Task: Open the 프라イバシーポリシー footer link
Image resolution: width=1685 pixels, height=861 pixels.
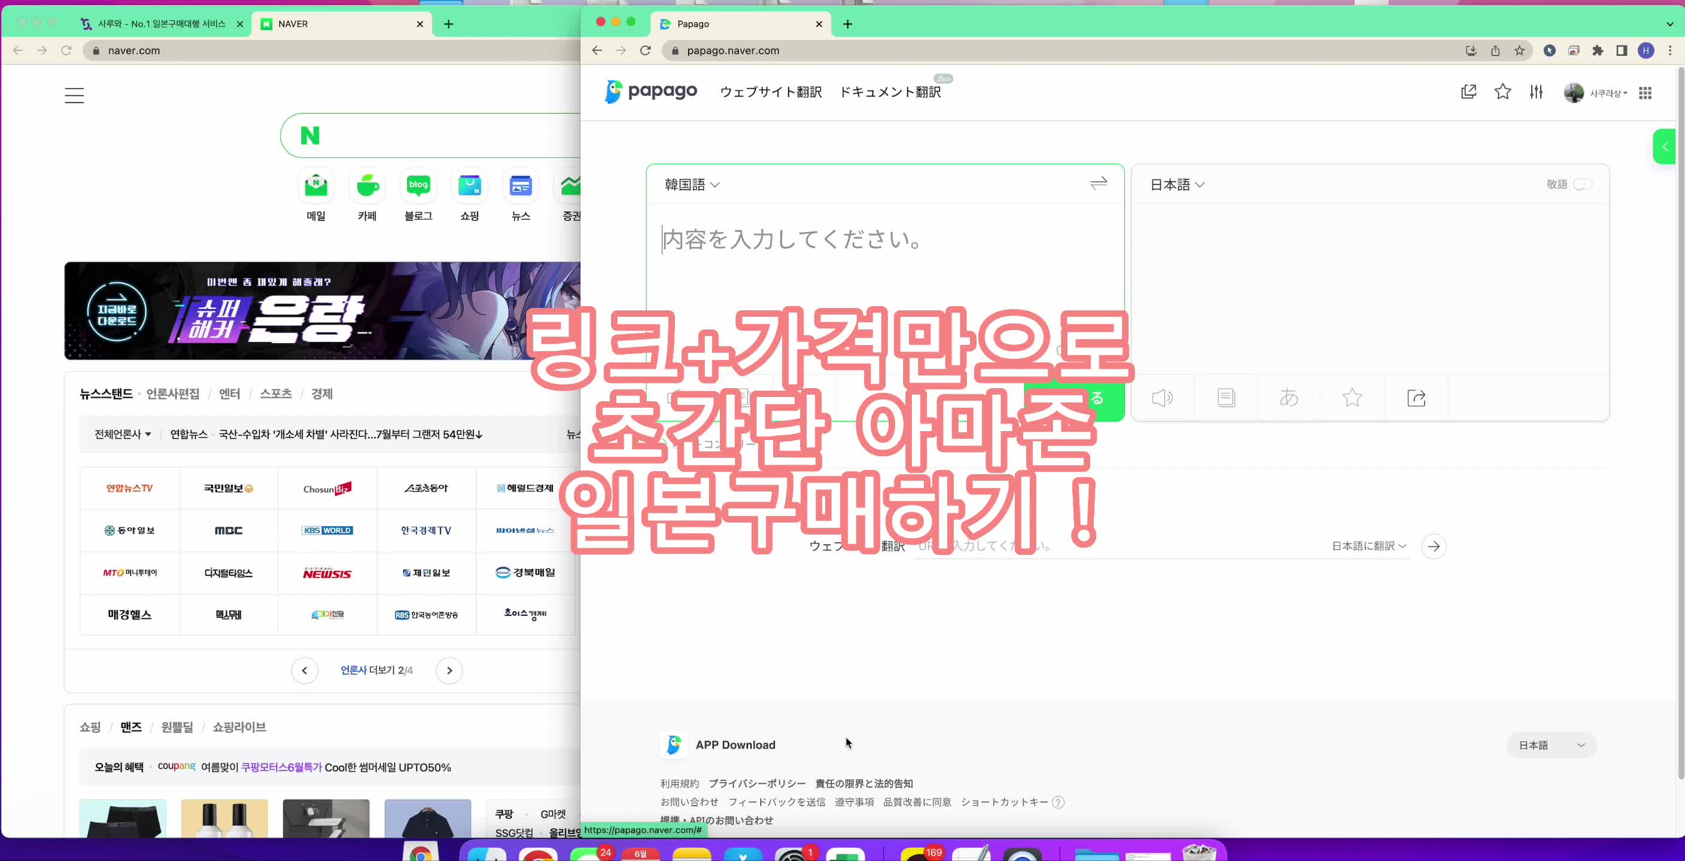Action: (757, 783)
